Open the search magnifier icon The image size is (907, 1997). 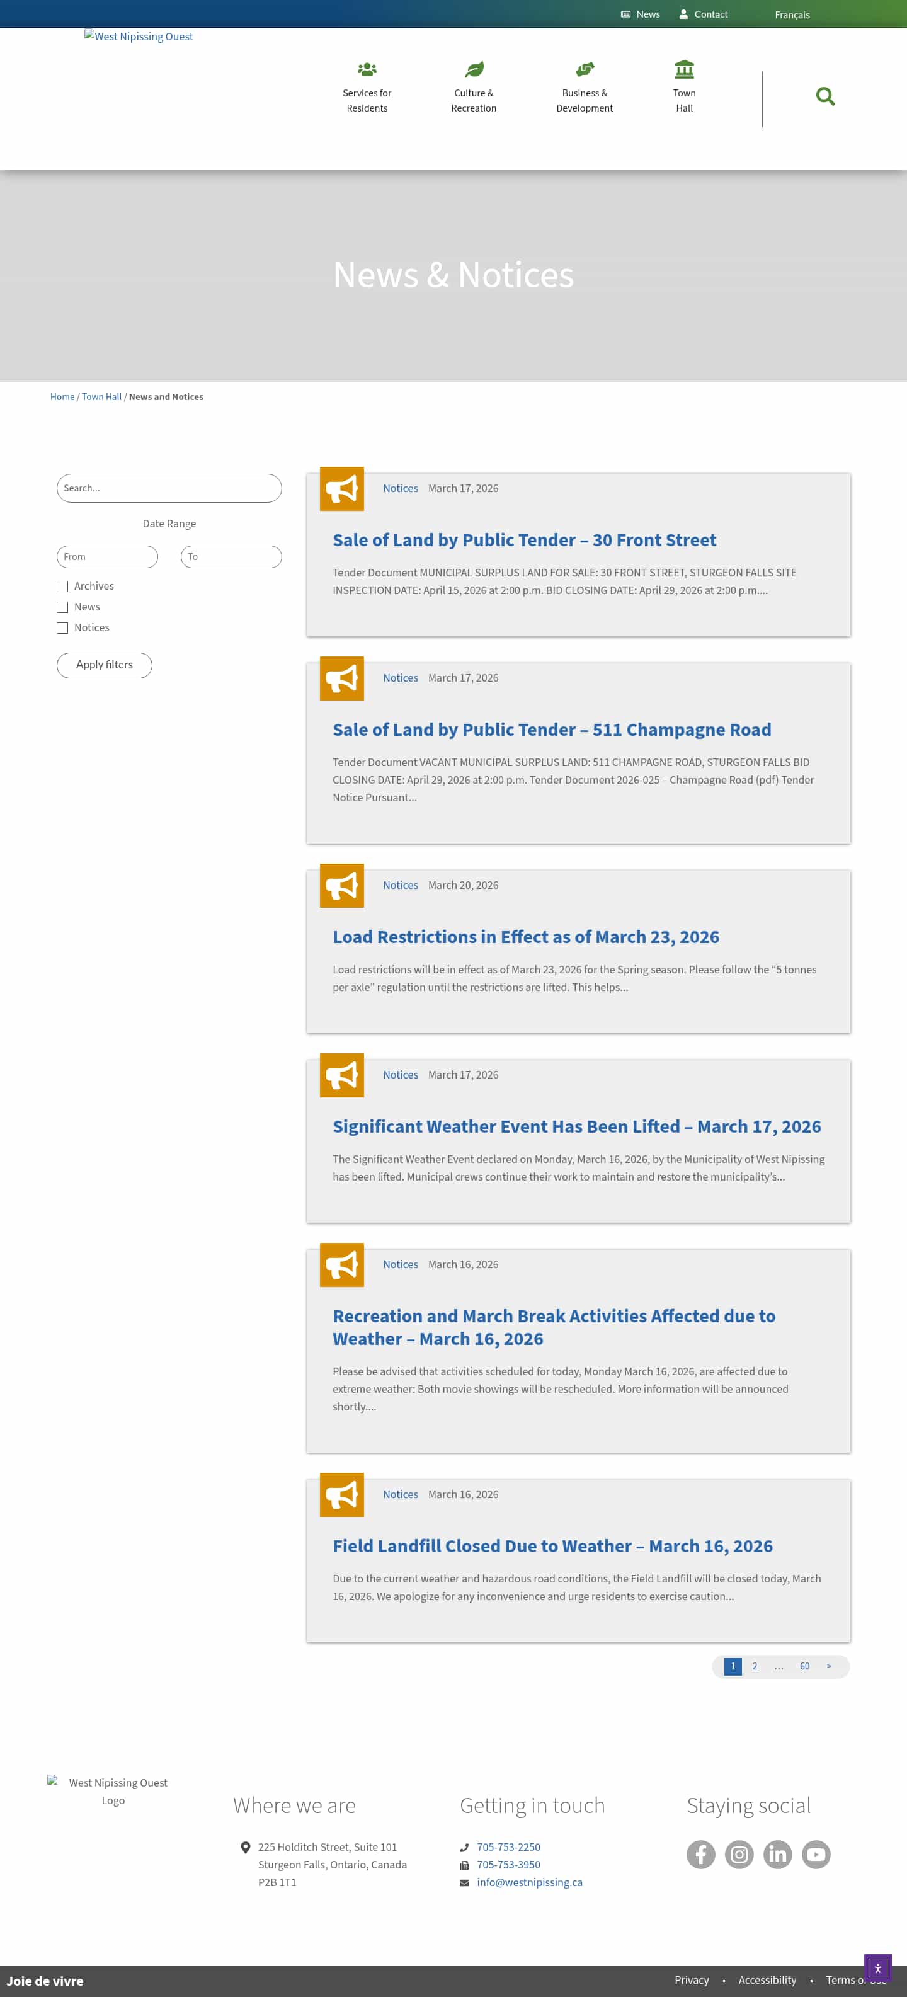pos(825,97)
